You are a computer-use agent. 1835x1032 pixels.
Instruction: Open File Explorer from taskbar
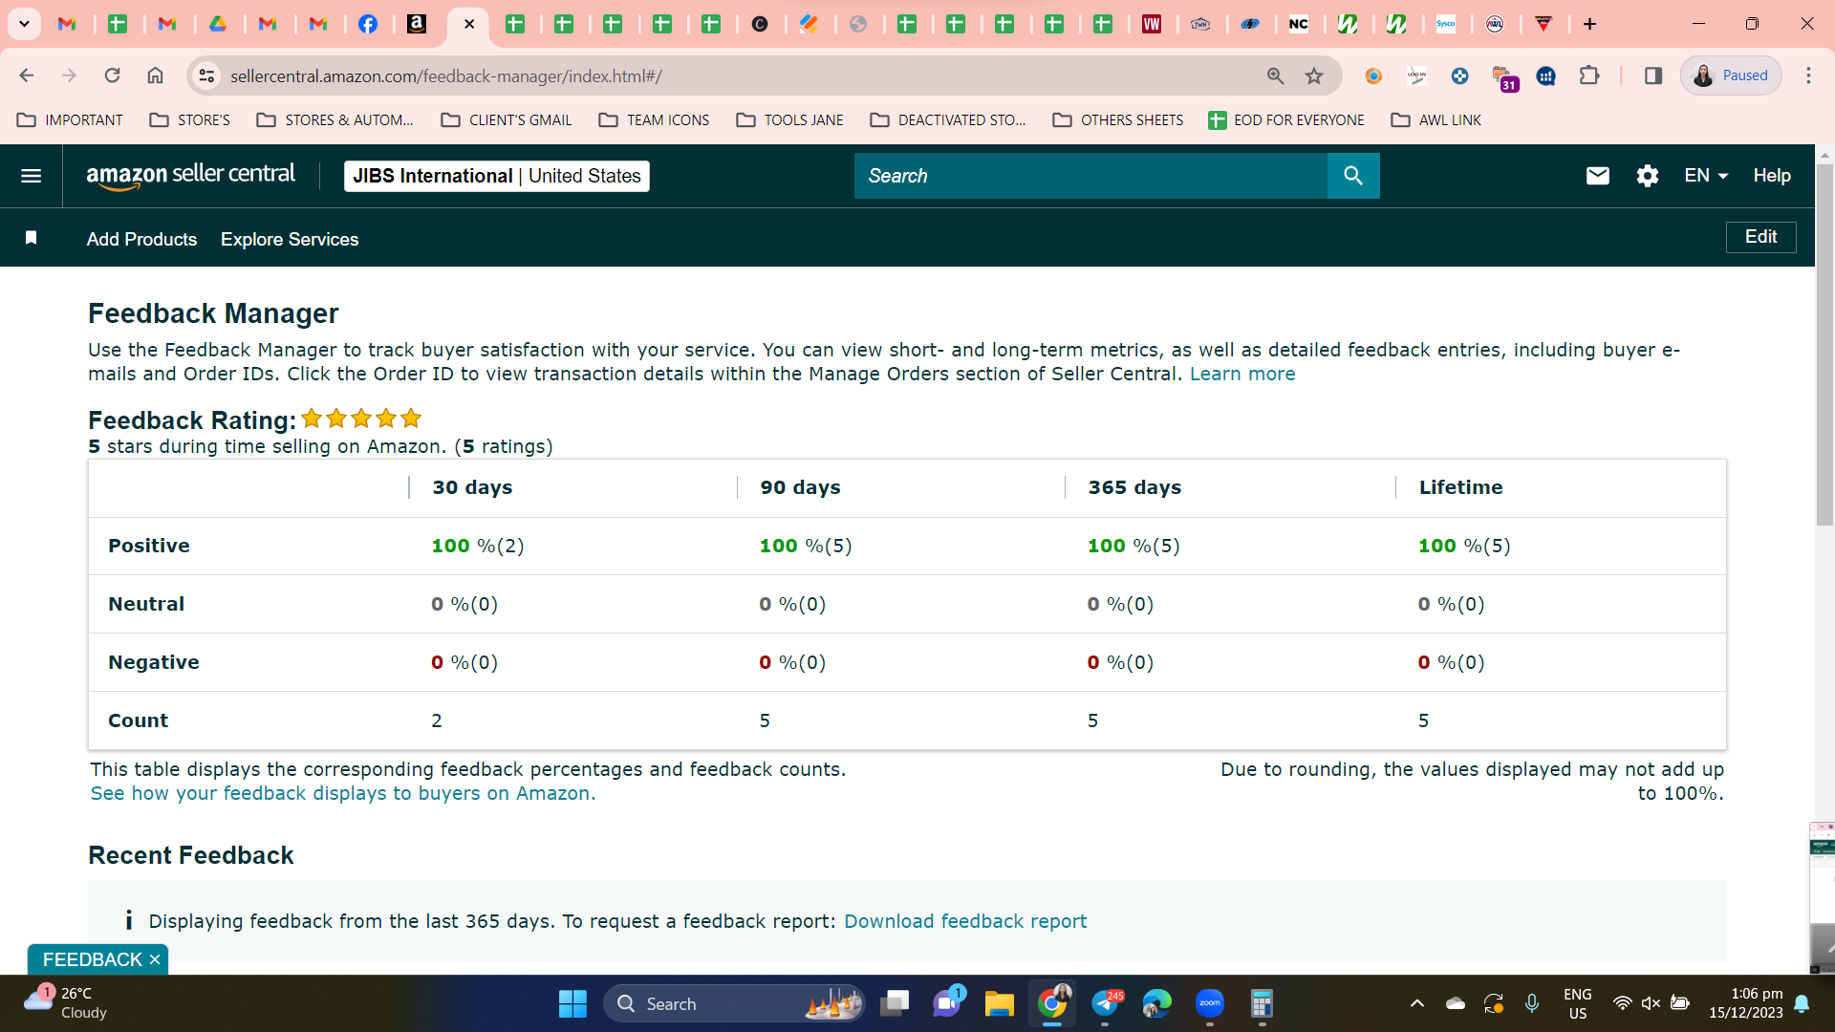999,1003
